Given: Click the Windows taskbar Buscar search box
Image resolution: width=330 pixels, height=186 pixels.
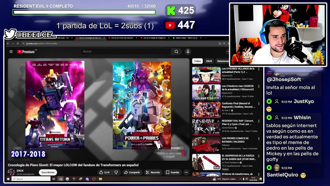Looking at the screenshot, I should (31, 179).
